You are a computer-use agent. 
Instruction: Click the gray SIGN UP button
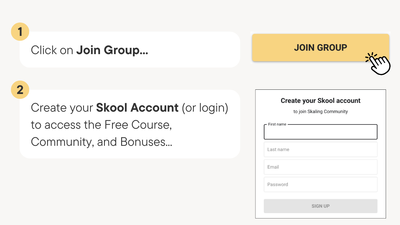tap(321, 206)
